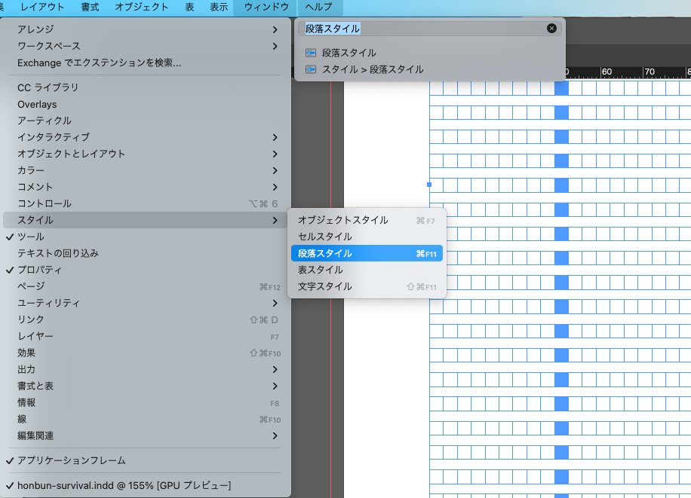The image size is (691, 498).
Task: Expand the スタイル submenu
Action: coord(147,220)
